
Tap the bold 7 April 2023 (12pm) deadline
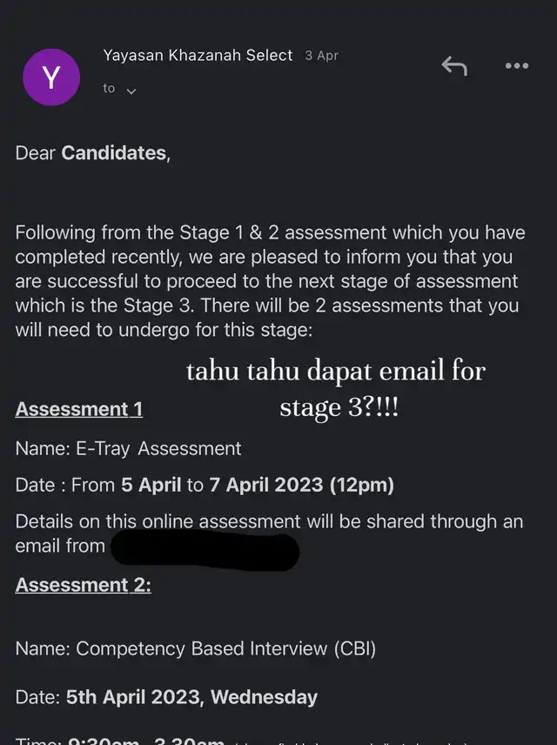[302, 485]
